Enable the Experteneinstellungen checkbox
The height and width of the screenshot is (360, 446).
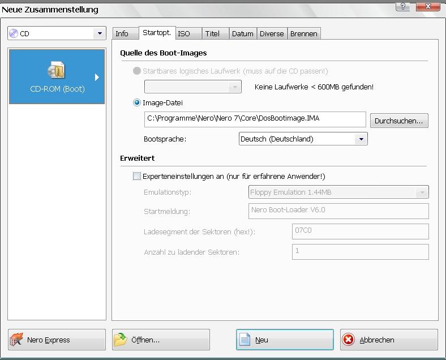137,176
